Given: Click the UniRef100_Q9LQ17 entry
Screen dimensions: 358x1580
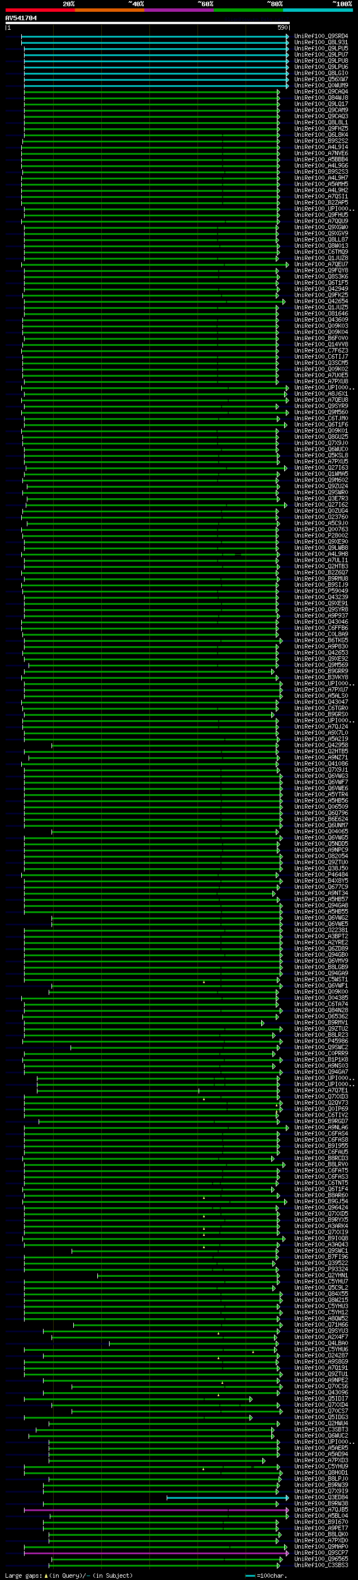Looking at the screenshot, I should (321, 104).
